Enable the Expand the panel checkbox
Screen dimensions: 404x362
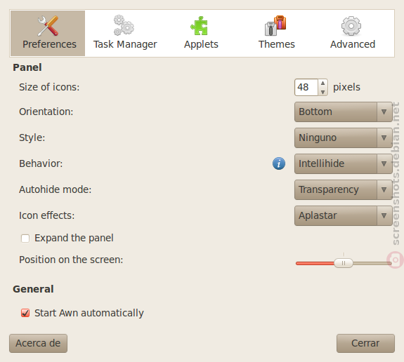point(25,239)
